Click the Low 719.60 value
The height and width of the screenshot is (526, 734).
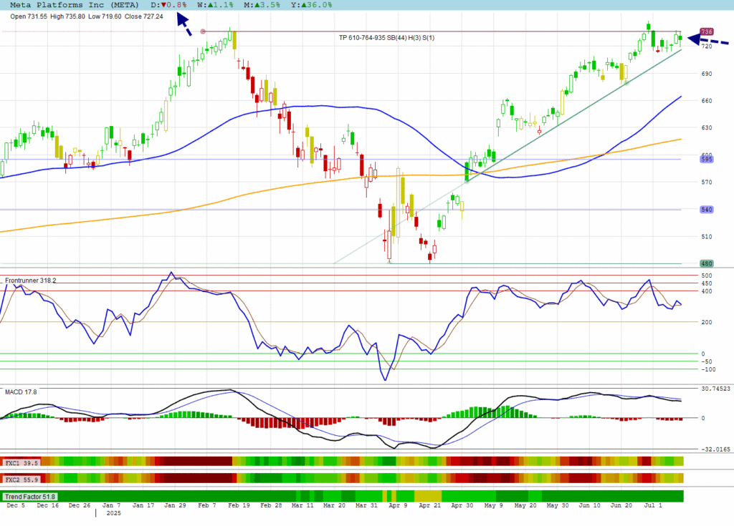coord(105,16)
